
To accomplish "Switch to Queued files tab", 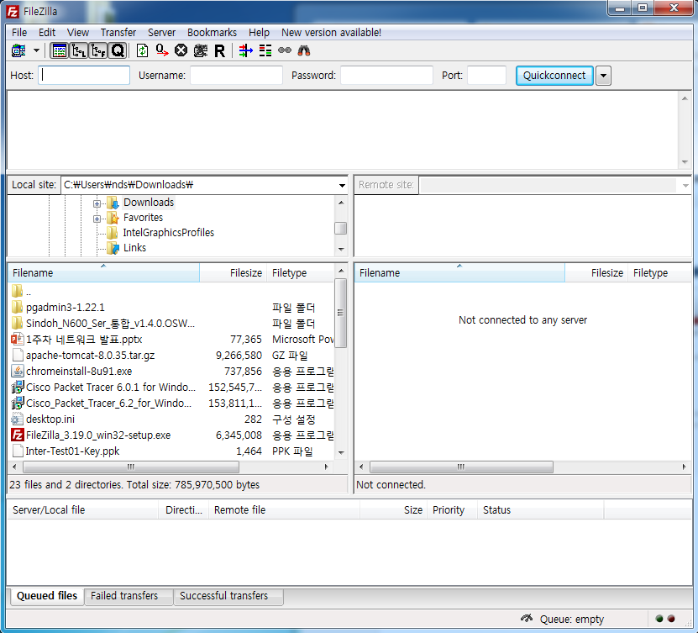I will (x=47, y=596).
